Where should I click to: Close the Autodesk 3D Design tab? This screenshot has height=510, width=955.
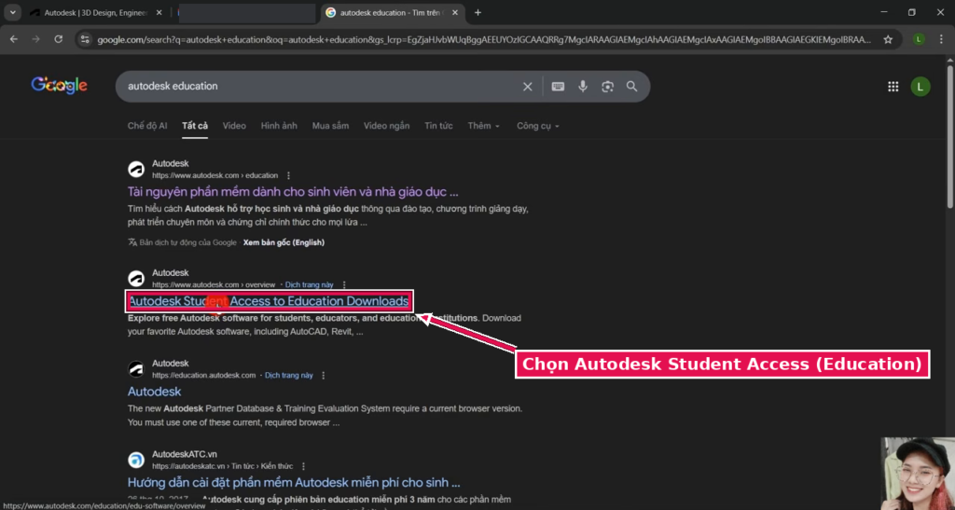(x=159, y=12)
